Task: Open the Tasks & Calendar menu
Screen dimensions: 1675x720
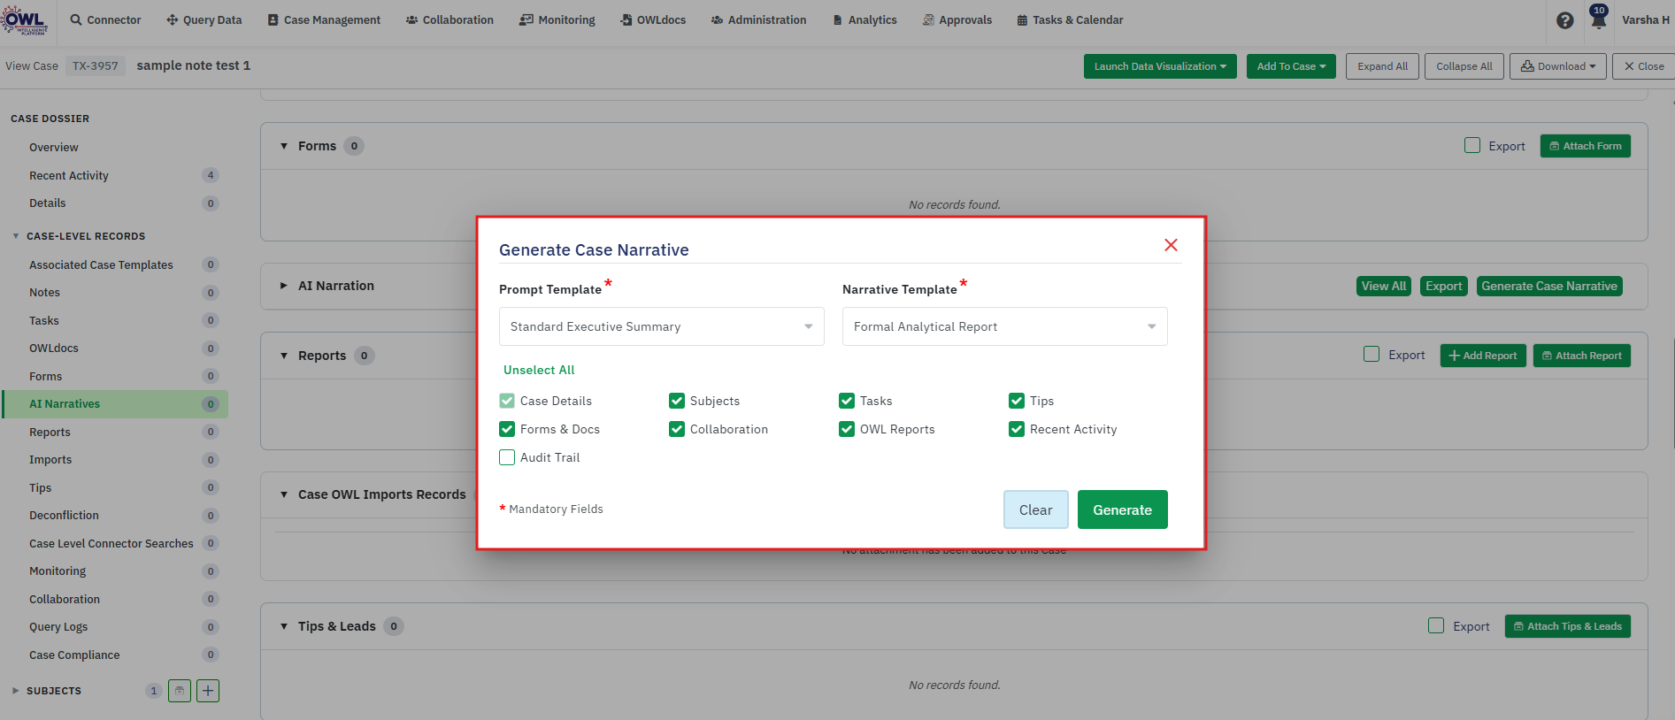Action: (1070, 19)
